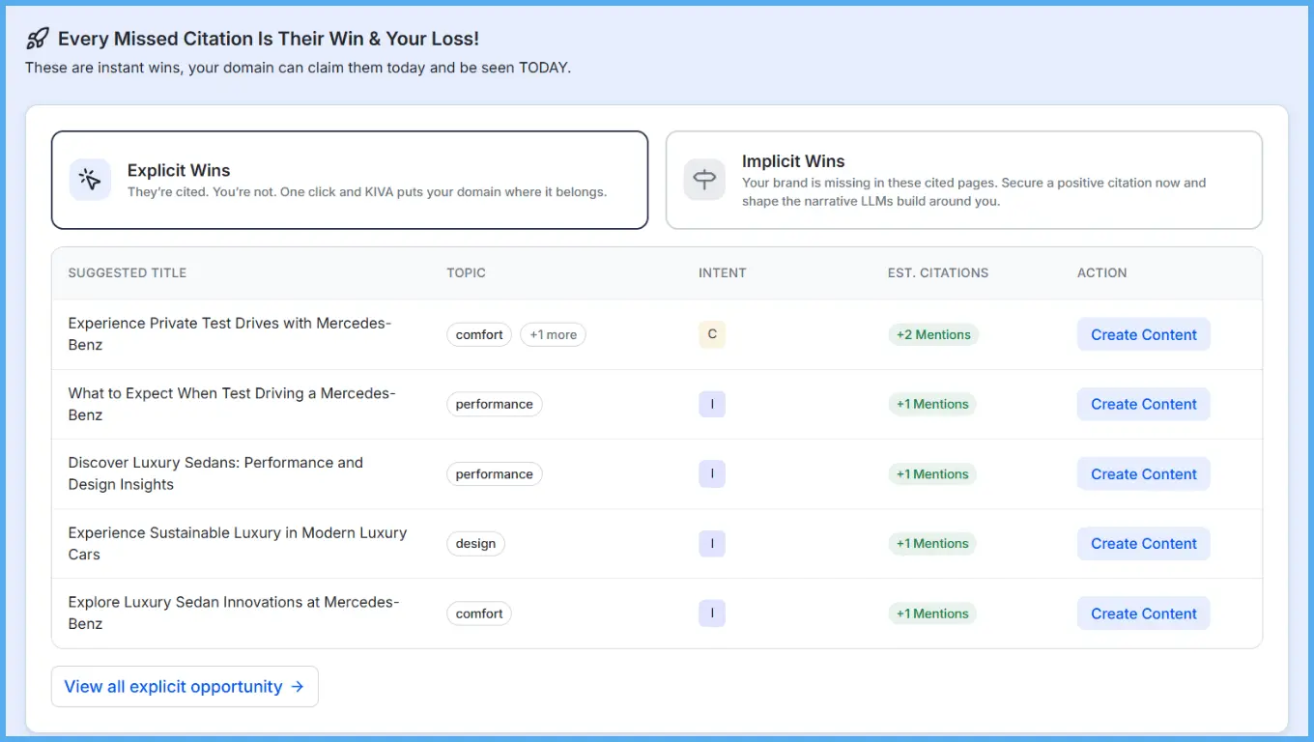The width and height of the screenshot is (1314, 742).
Task: Switch to the Implicit Wins tab
Action: click(963, 180)
